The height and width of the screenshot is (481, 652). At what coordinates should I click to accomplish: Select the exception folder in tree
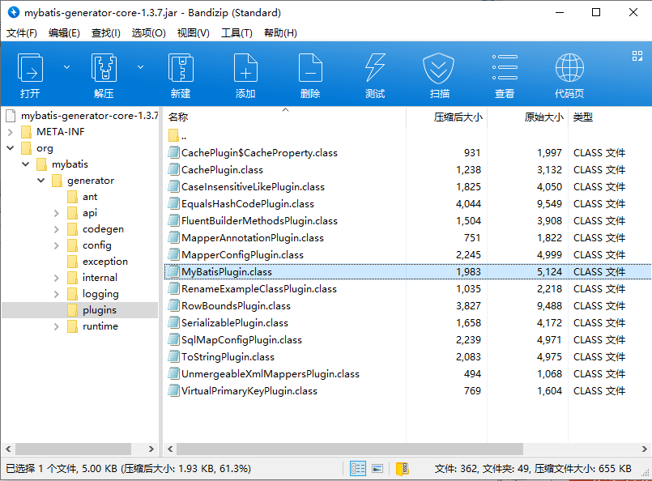click(x=98, y=262)
